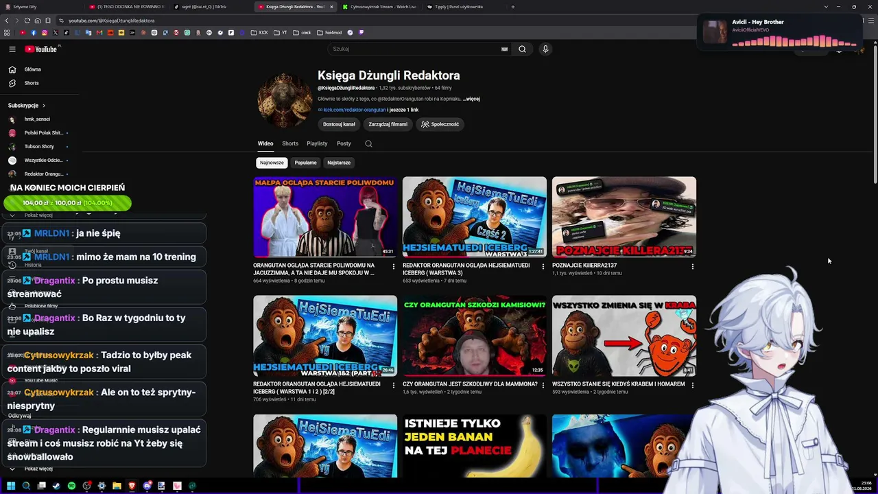
Task: Go to the YouTube home logo
Action: 41,49
